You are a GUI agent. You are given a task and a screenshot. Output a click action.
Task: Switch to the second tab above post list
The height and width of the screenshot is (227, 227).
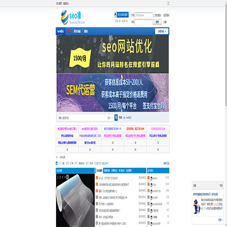tap(107, 170)
